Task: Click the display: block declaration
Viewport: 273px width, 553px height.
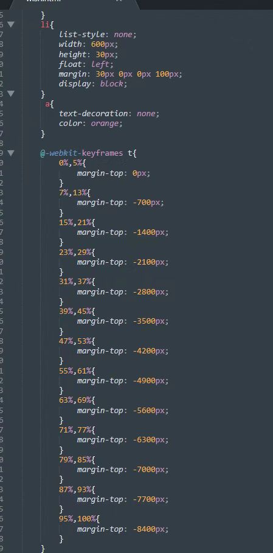Action: pos(93,84)
